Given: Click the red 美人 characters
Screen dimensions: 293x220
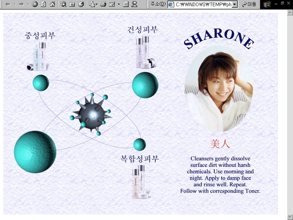Looking at the screenshot, I should click(220, 144).
